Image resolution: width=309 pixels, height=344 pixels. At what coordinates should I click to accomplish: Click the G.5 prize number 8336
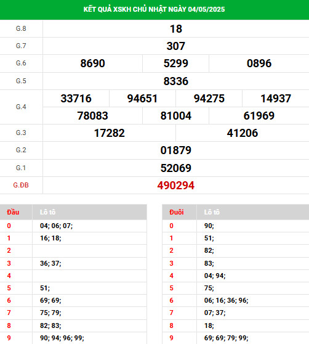coord(176,81)
